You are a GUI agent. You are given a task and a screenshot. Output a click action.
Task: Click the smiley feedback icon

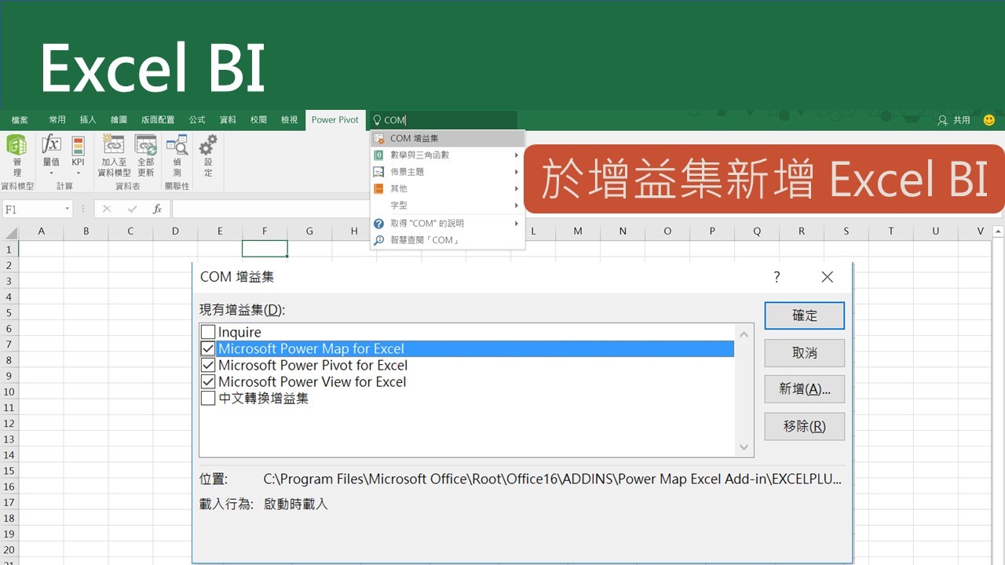989,120
